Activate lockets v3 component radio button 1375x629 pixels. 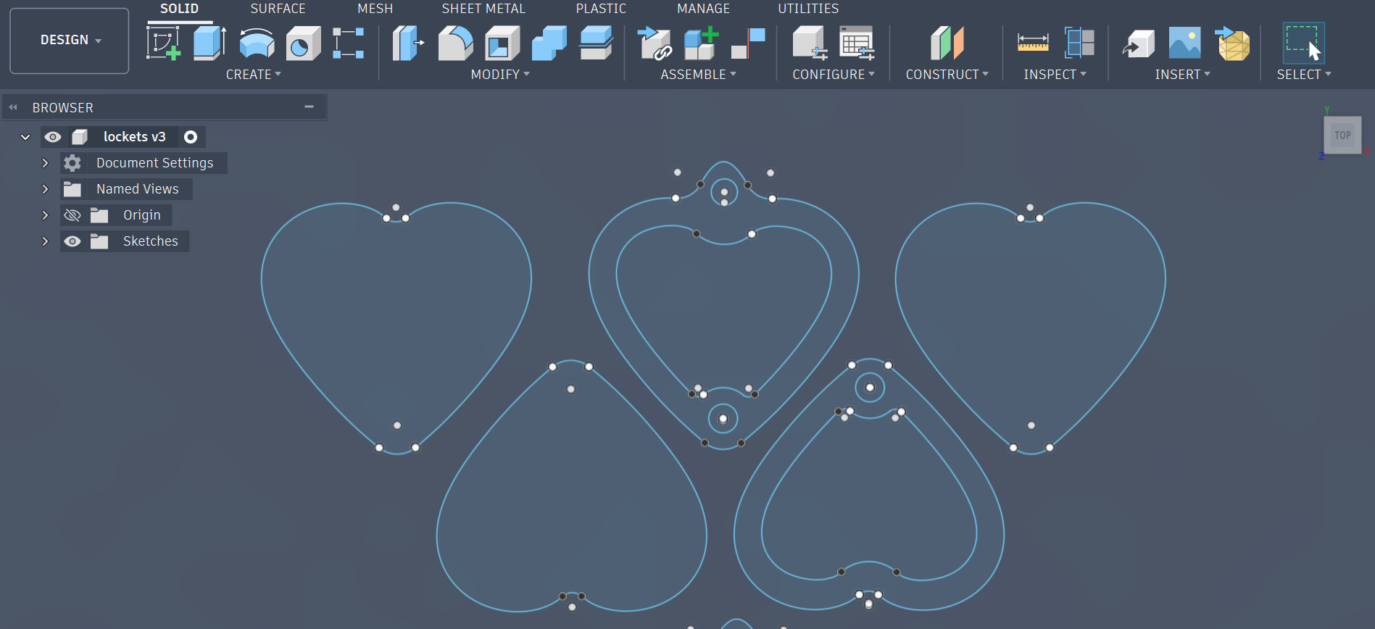(191, 137)
